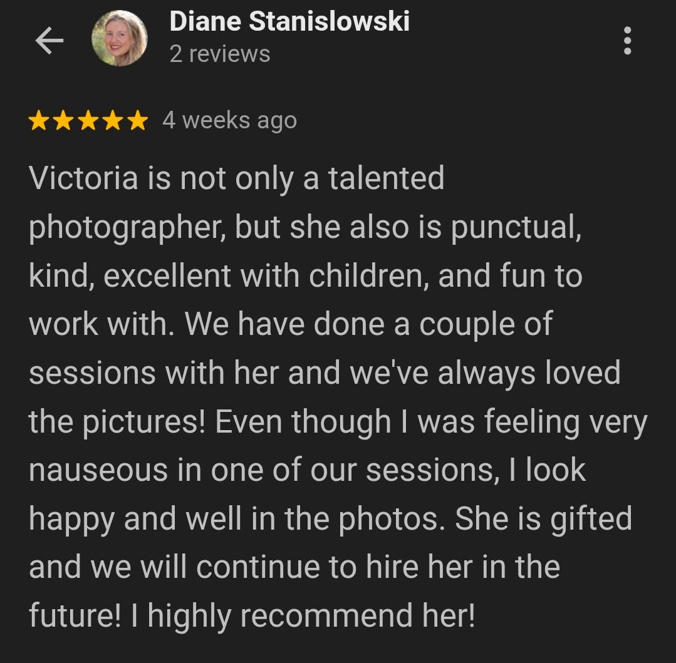
Task: Click the '4 weeks ago' timestamp
Action: [230, 121]
